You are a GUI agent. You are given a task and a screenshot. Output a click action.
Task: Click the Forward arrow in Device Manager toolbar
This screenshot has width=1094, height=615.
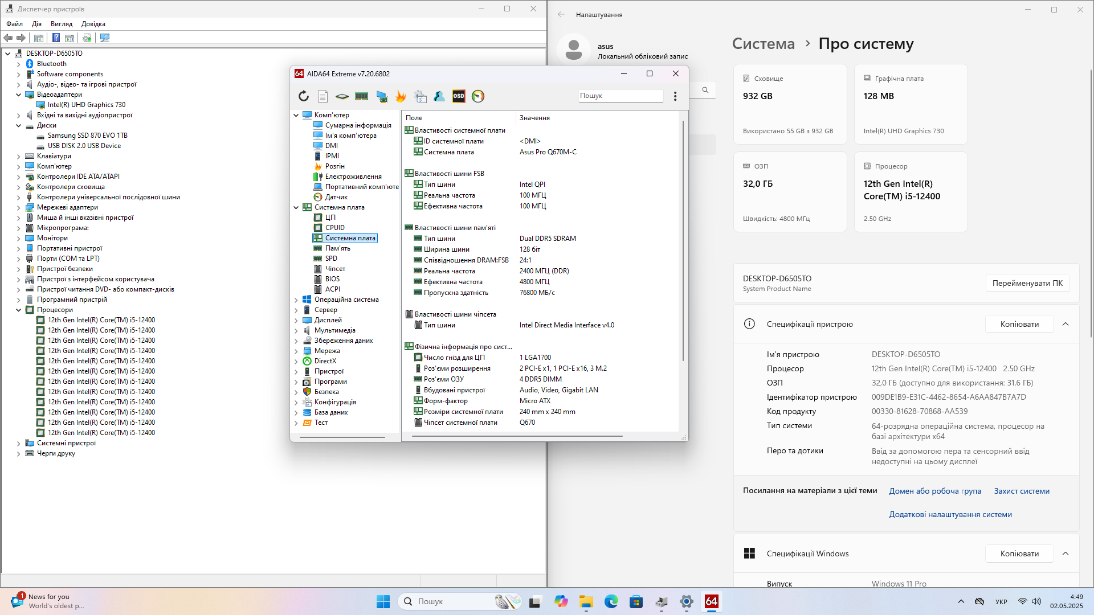21,38
